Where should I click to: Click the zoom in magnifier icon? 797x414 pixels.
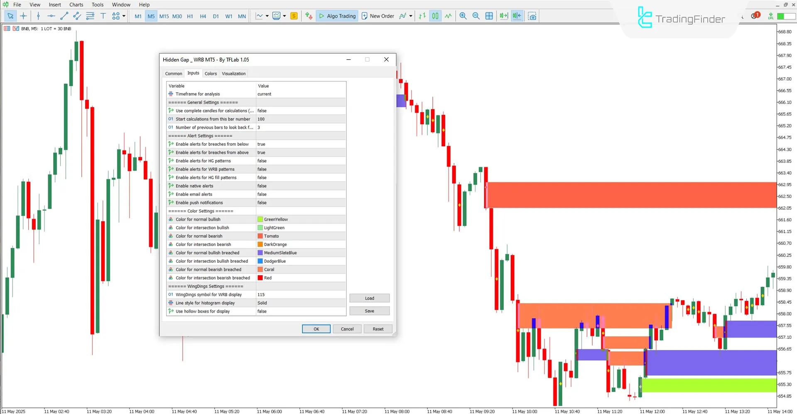463,16
